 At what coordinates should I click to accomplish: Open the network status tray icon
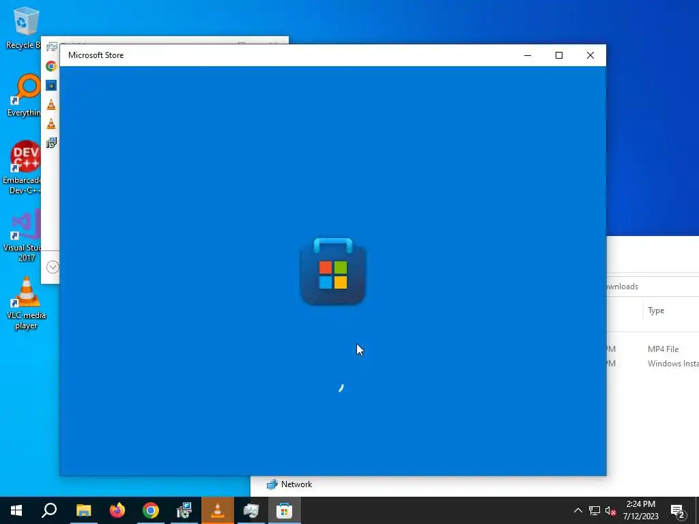595,510
